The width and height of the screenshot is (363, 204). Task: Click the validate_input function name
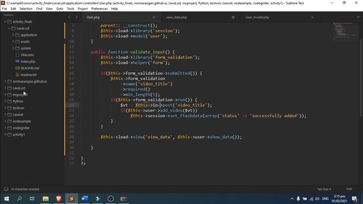[x=148, y=52]
